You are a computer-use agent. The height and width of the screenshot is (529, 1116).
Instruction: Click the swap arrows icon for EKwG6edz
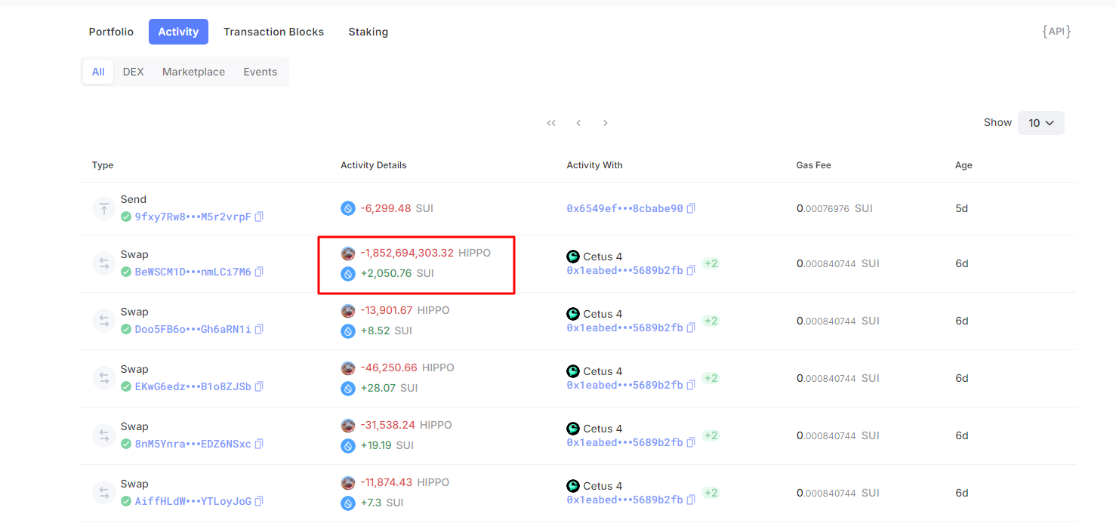click(x=103, y=378)
